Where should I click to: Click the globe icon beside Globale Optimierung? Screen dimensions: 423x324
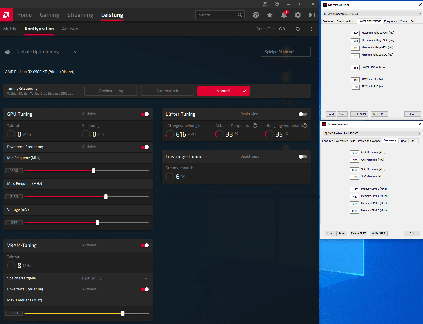[x=7, y=52]
